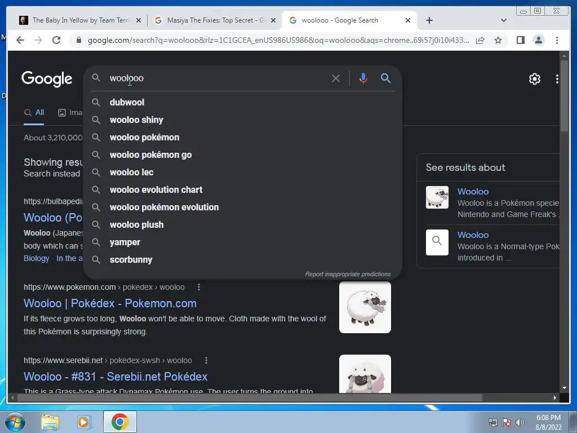The image size is (577, 433).
Task: Open more options for pokemon.com result
Action: (199, 287)
